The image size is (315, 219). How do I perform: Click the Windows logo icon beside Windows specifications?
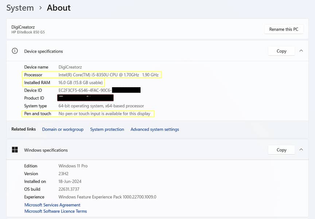click(x=15, y=150)
